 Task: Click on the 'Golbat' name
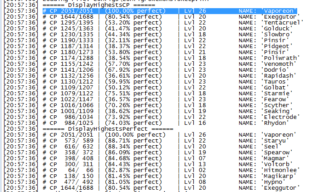275,88
